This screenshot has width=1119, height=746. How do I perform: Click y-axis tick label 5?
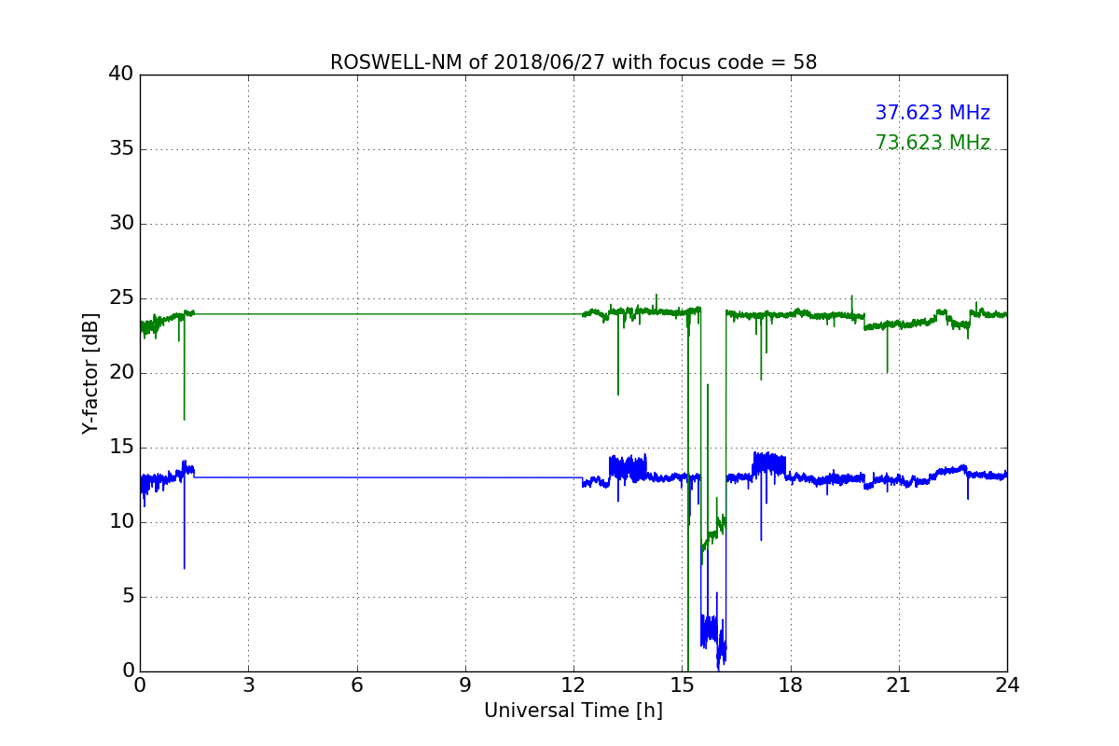click(128, 597)
